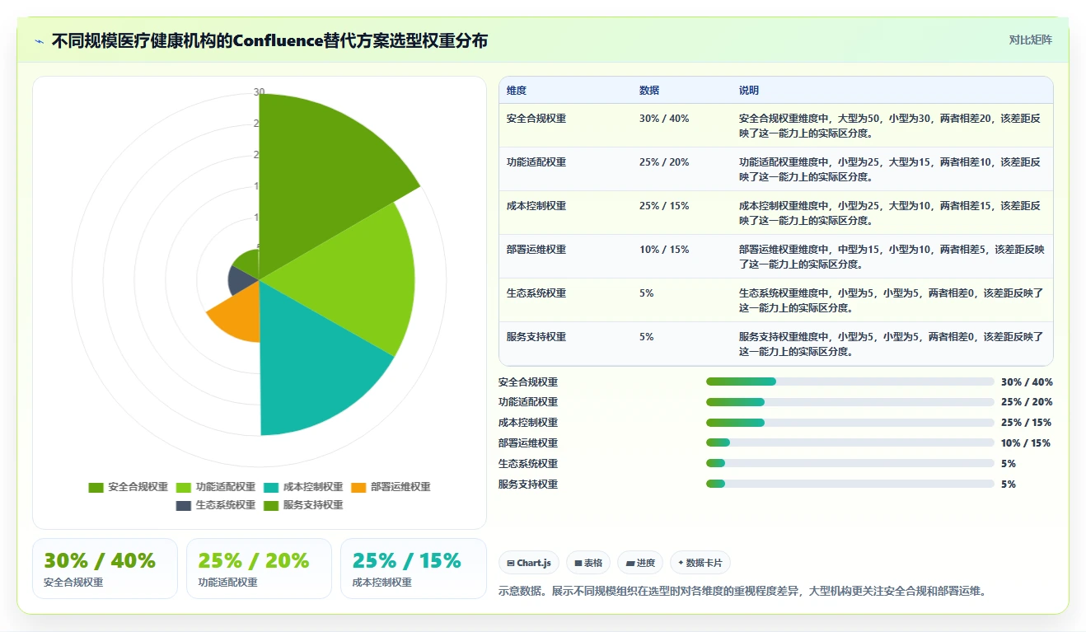This screenshot has height=632, width=1086.
Task: Click the 30 axis label atop the chart
Action: tap(259, 92)
